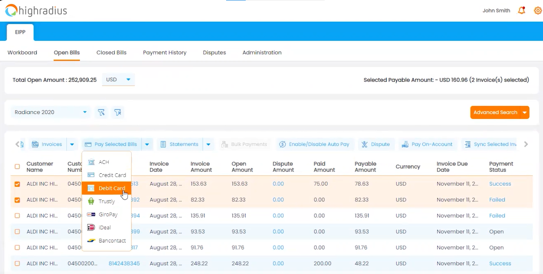Click the Invoice Date column header
543x274 pixels.
pos(159,167)
